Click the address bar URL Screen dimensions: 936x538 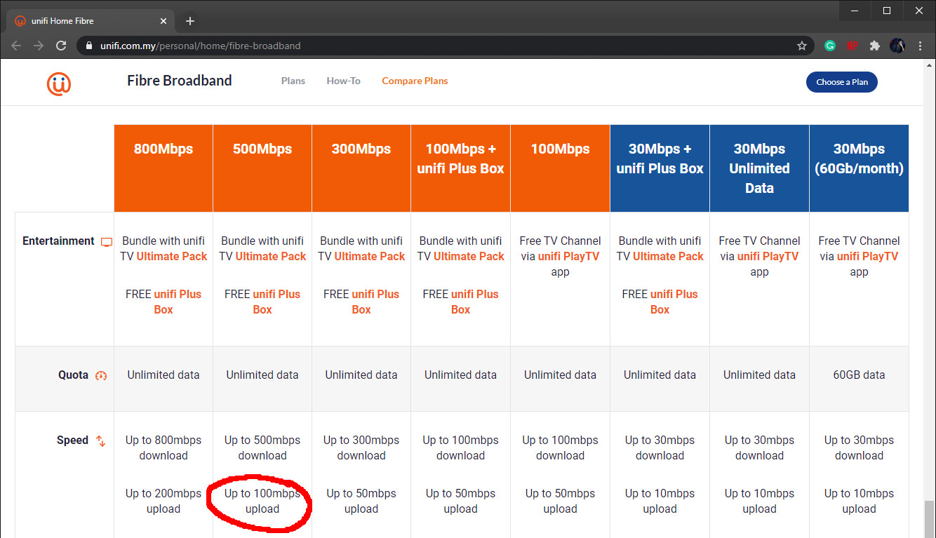pyautogui.click(x=201, y=46)
